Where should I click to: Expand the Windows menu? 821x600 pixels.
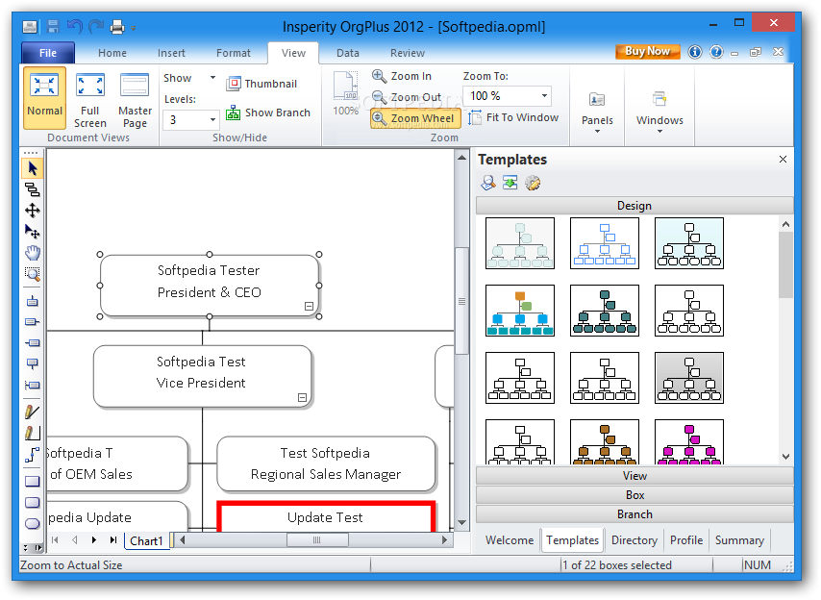pos(659,111)
